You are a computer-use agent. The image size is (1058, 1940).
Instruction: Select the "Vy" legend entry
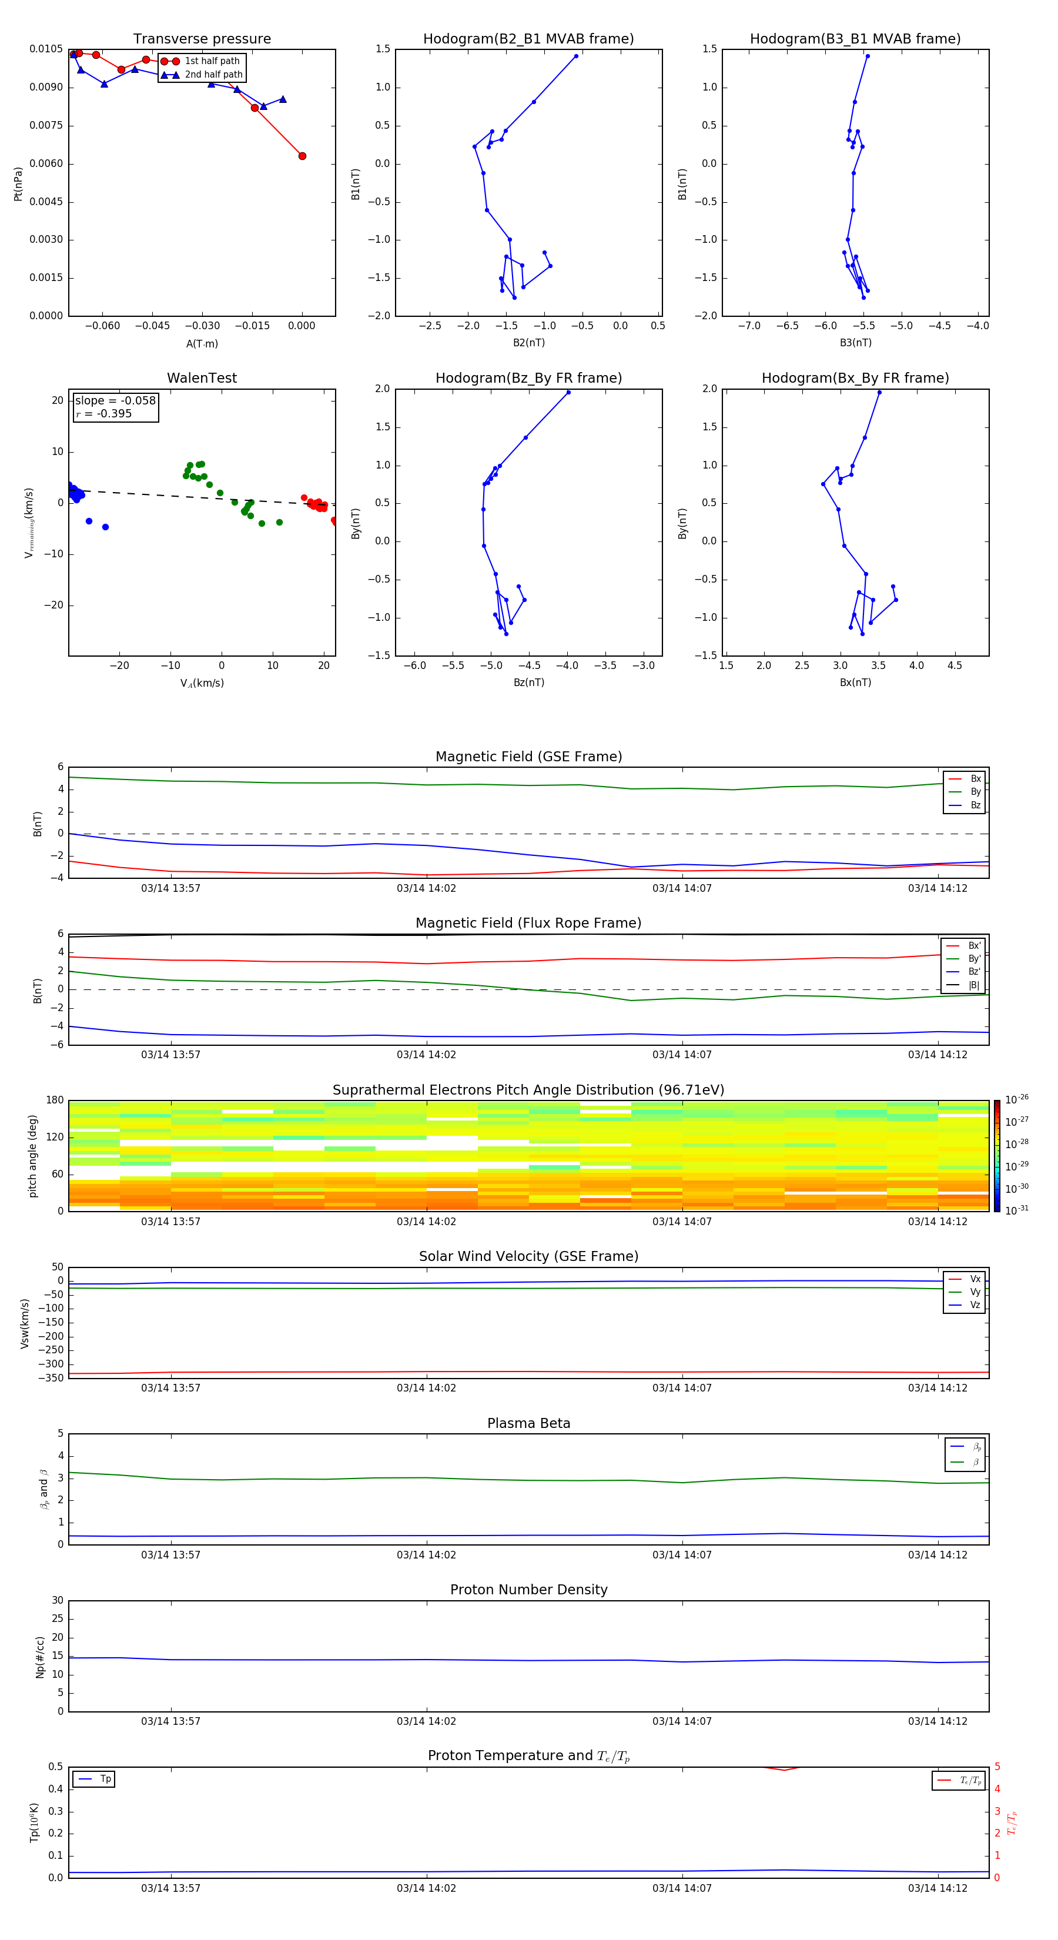[965, 1292]
